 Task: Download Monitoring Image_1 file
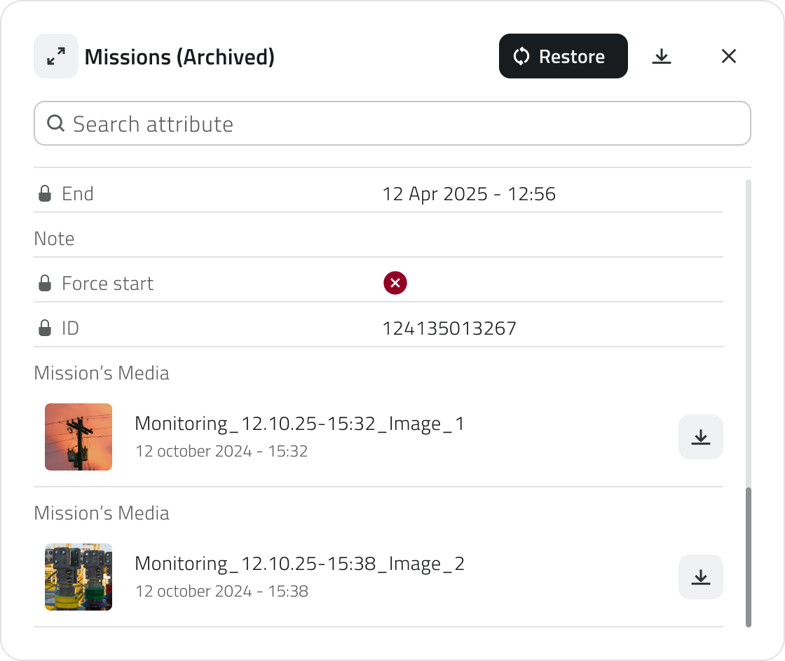point(700,437)
